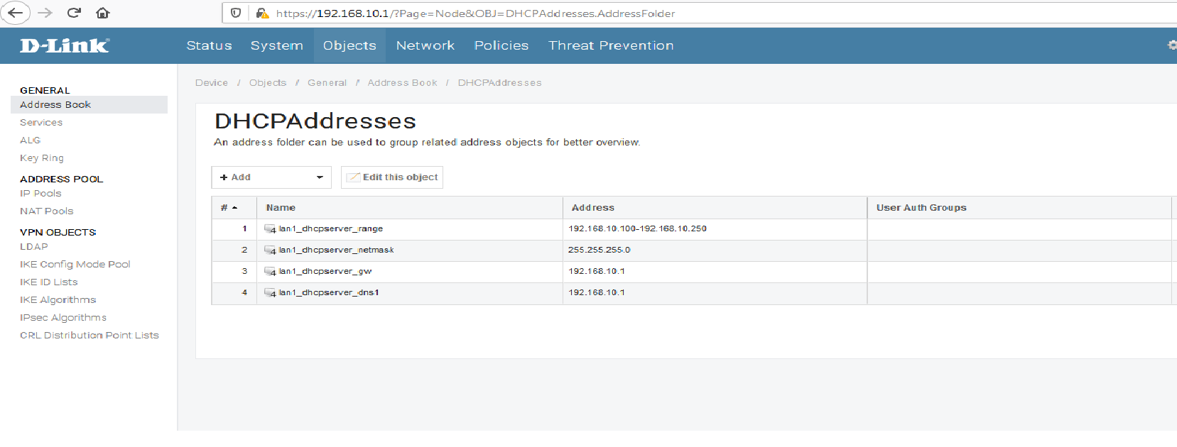
Task: Sort table by the # column
Action: point(229,208)
